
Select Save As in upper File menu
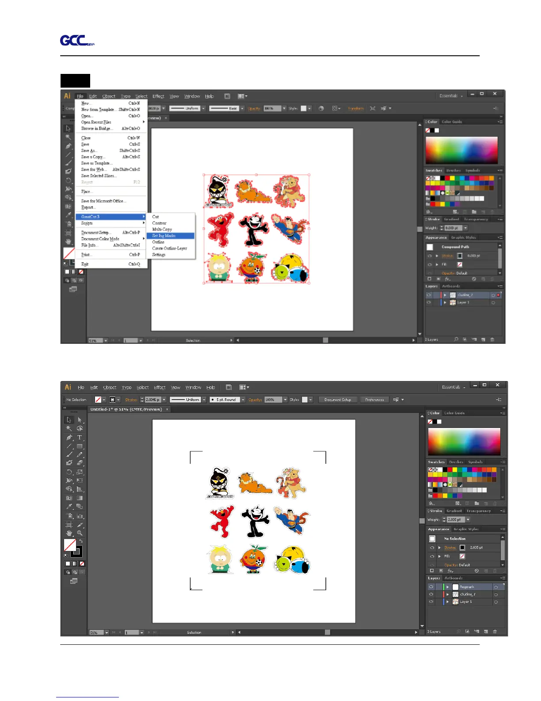(110, 150)
